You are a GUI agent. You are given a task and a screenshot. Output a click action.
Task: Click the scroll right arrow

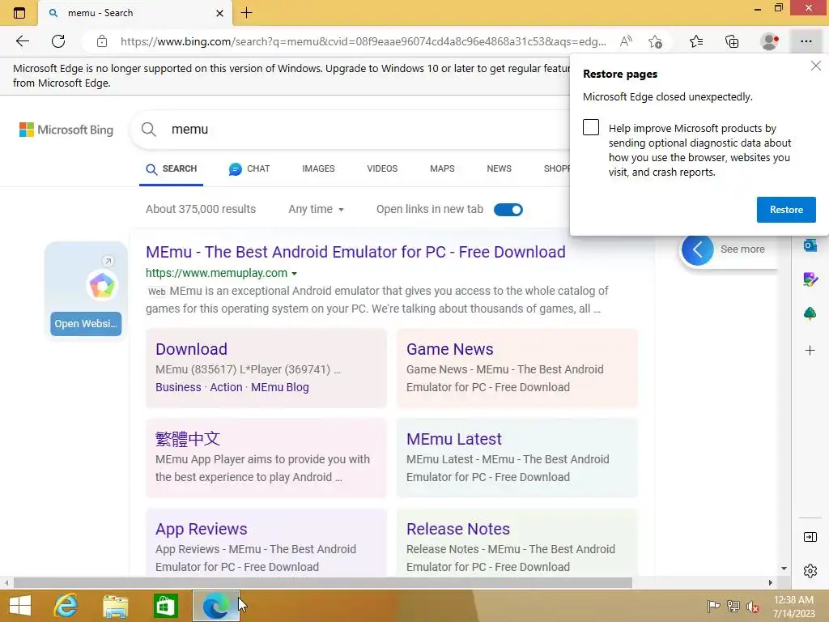771,583
